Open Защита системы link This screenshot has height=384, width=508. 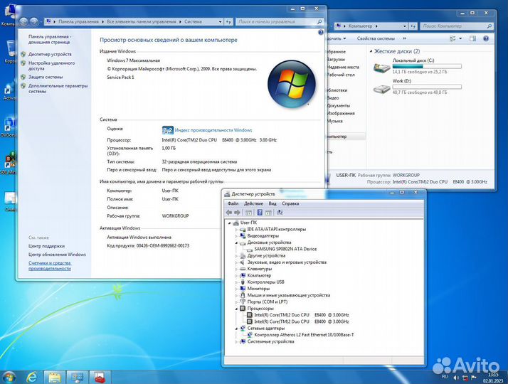point(46,77)
